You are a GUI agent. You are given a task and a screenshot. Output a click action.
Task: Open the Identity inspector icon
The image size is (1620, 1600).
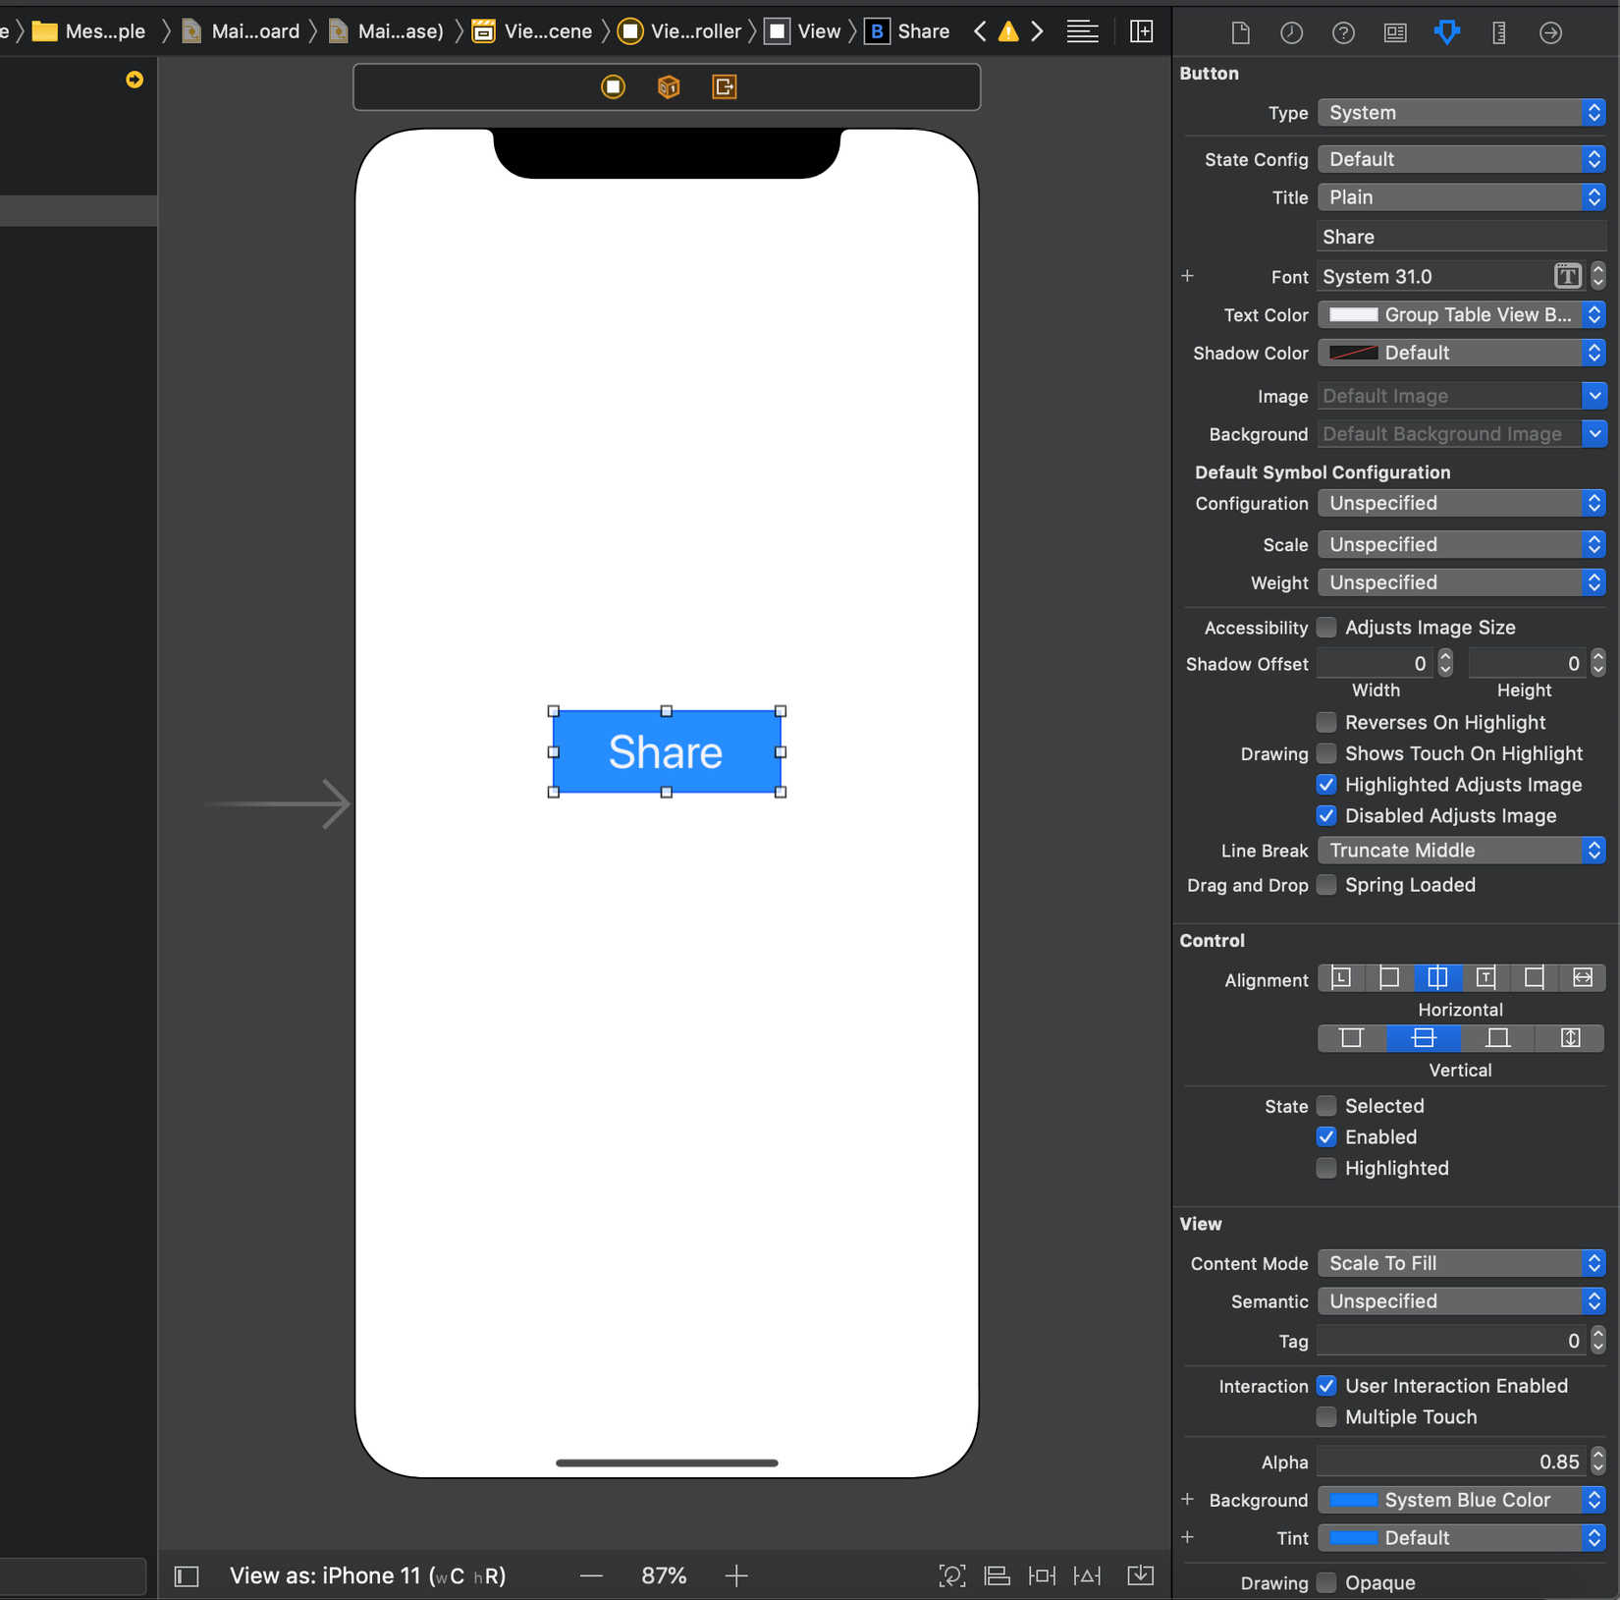coord(1394,32)
